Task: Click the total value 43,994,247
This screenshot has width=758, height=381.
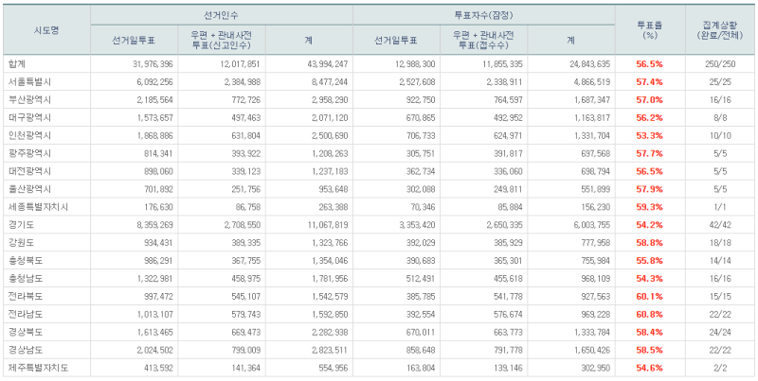Action: click(x=328, y=64)
